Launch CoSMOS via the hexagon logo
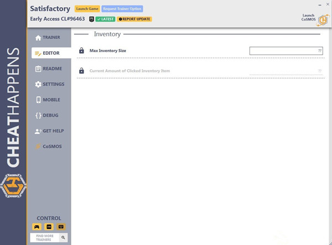Viewport: 332px width, 245px height. coord(323,20)
